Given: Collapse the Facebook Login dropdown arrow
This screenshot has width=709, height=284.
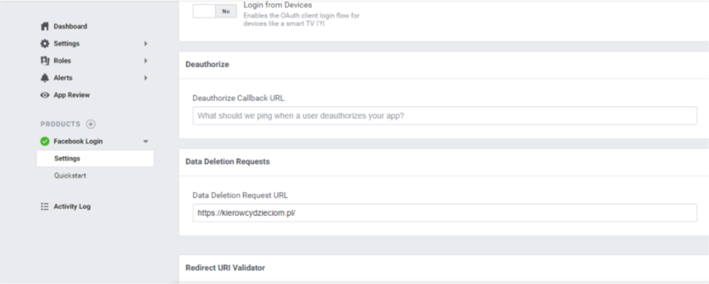Looking at the screenshot, I should [145, 142].
